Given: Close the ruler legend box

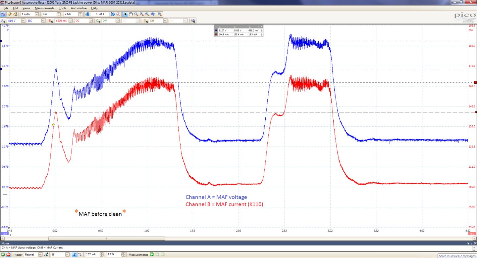Looking at the screenshot, I should 261,26.
